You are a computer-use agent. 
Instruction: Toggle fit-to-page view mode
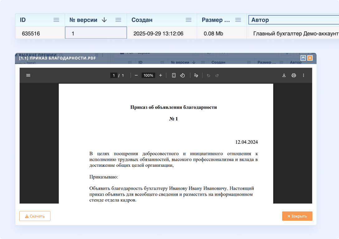174,75
